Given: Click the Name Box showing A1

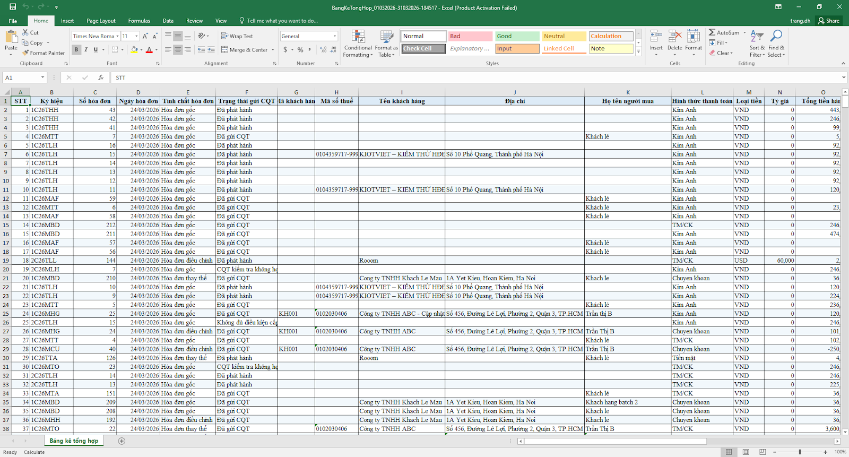Looking at the screenshot, I should (21, 77).
